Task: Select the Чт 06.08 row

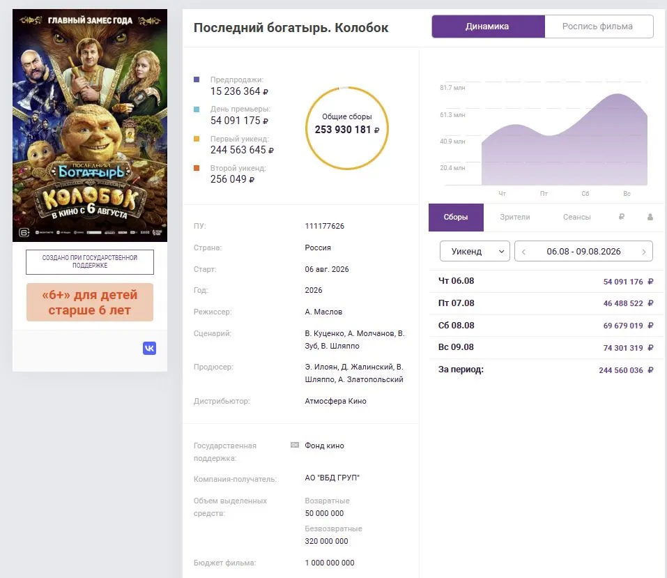Action: (x=546, y=282)
